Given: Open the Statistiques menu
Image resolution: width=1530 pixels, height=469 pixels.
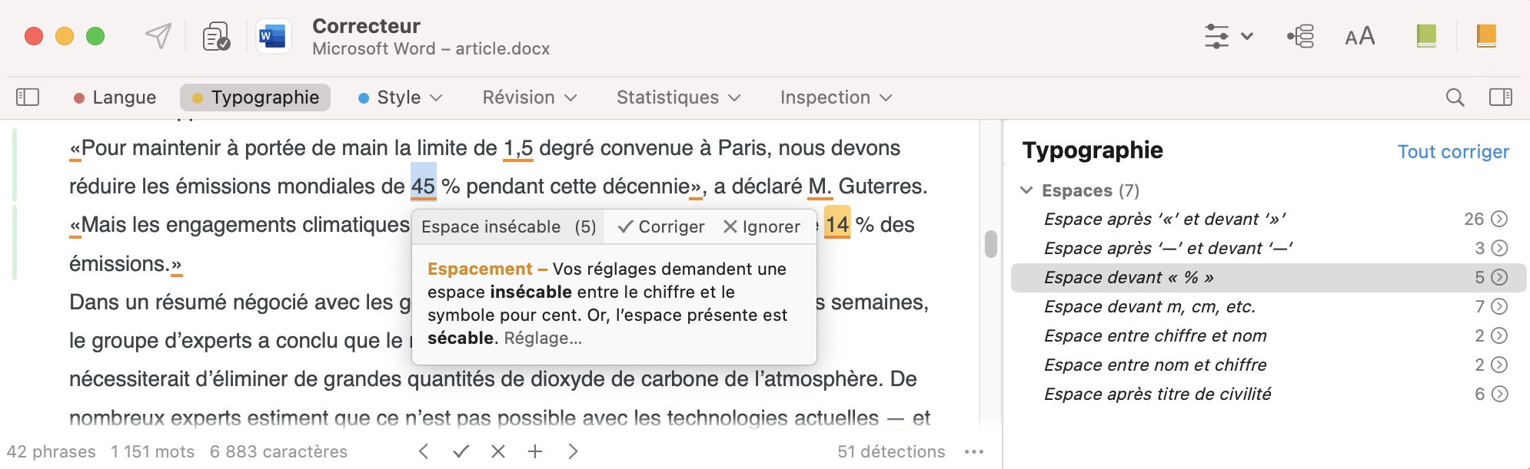Looking at the screenshot, I should pos(678,97).
